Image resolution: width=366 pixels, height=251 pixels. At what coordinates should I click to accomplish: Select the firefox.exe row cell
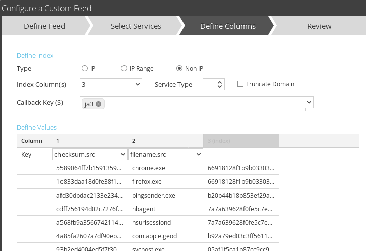147,181
